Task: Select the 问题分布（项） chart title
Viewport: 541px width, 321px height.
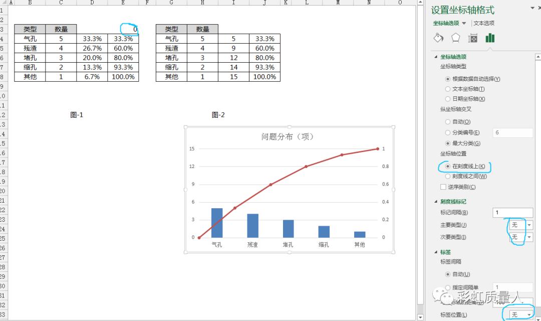Action: (x=288, y=135)
